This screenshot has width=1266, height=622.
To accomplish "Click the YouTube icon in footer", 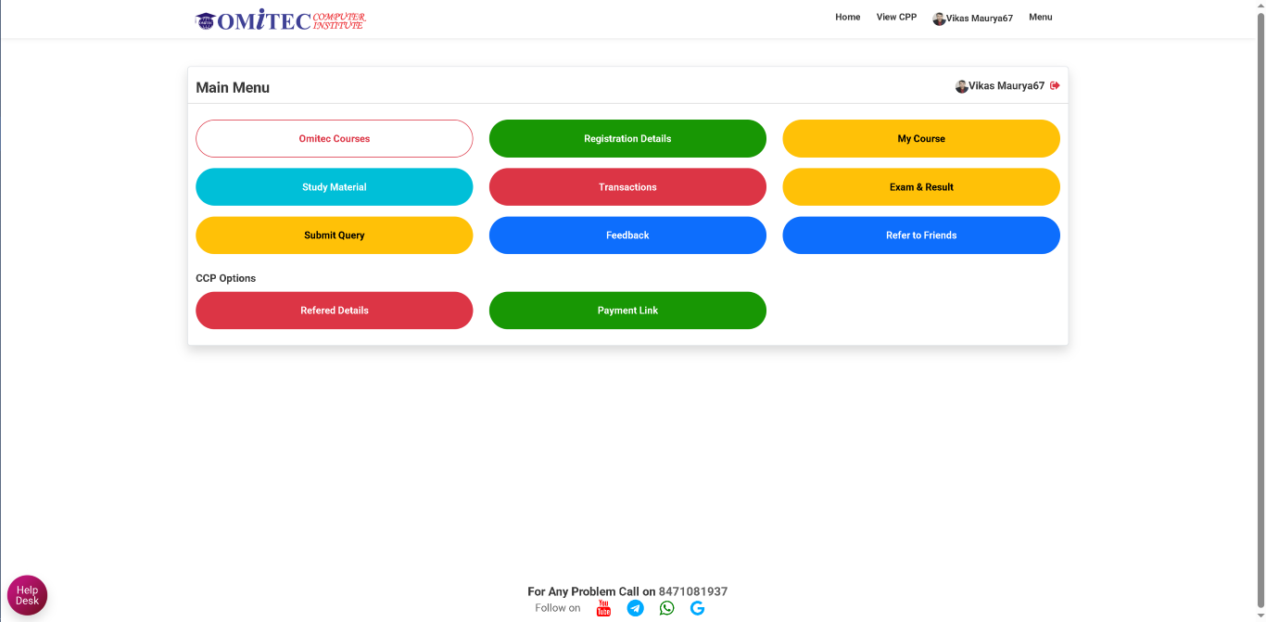I will (x=603, y=608).
